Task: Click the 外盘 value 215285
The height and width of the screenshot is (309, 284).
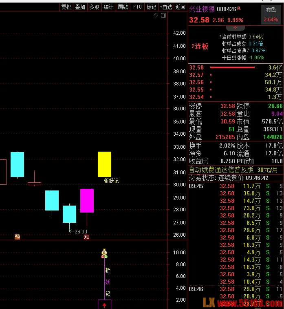Action: (225, 137)
